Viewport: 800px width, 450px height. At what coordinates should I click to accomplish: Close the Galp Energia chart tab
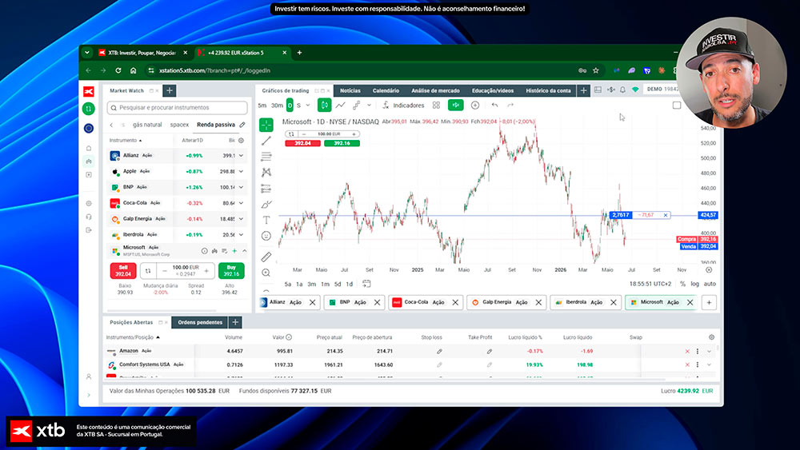click(x=538, y=302)
